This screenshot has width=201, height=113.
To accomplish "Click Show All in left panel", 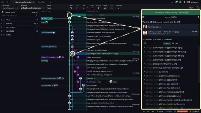I will point(34,12).
